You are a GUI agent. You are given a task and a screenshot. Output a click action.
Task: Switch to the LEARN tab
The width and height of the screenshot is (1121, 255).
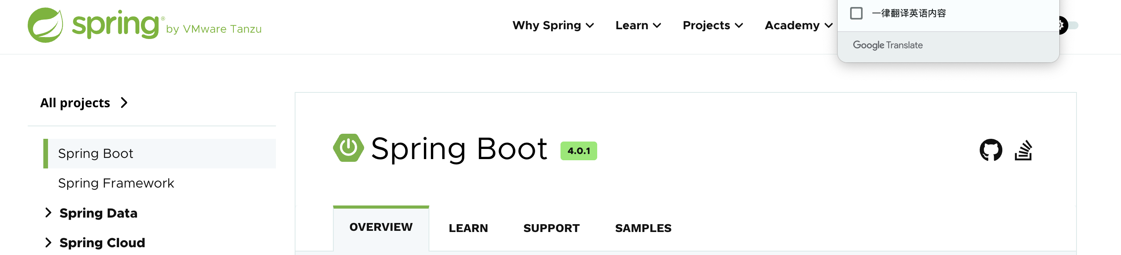[468, 228]
